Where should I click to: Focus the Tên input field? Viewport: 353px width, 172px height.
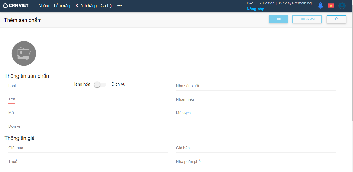click(x=88, y=99)
